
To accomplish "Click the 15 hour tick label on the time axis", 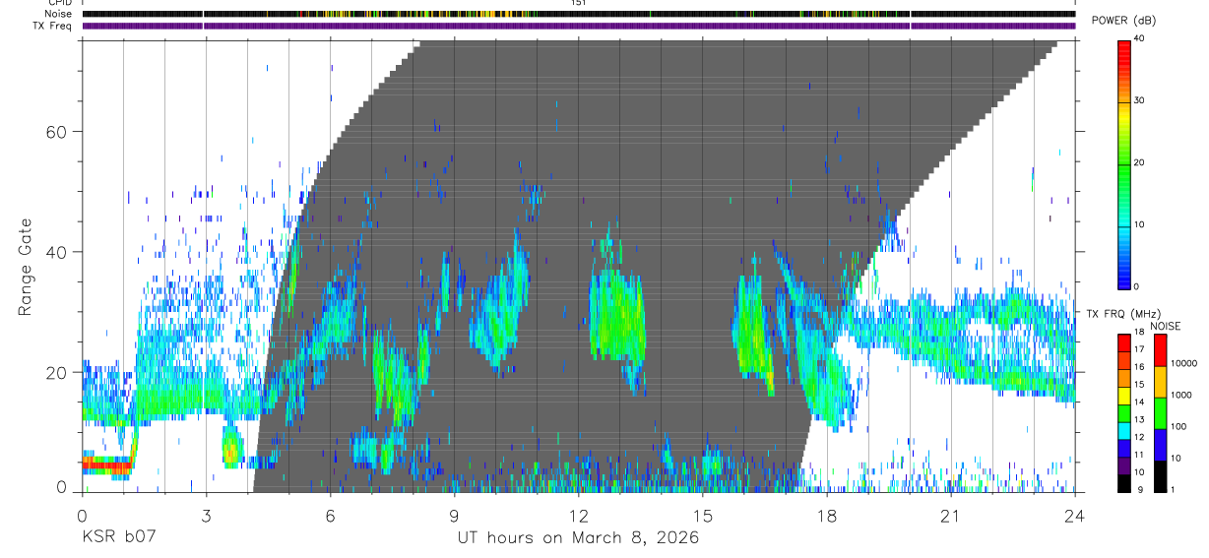I will tap(702, 515).
